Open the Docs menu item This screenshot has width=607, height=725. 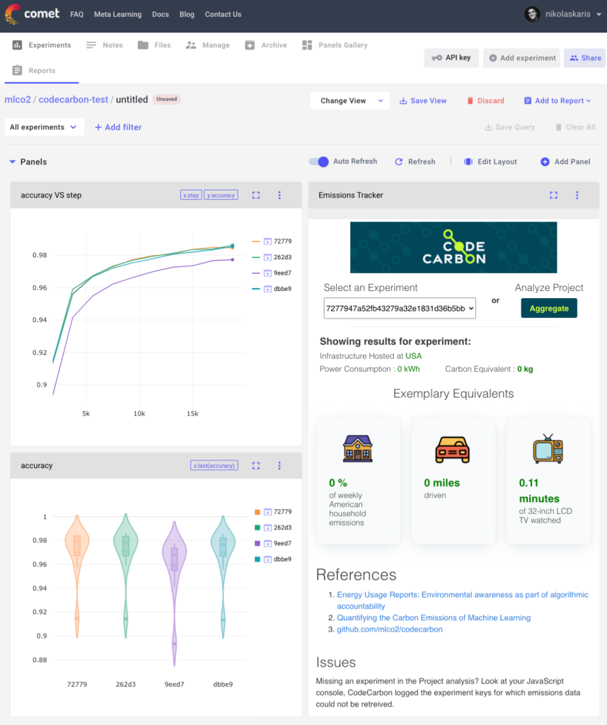160,13
